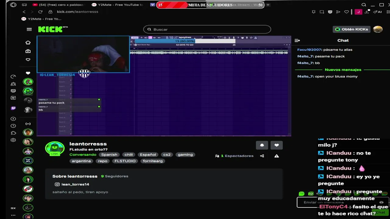This screenshot has width=390, height=219.
Task: Go back to the previous page
Action: (x=24, y=12)
